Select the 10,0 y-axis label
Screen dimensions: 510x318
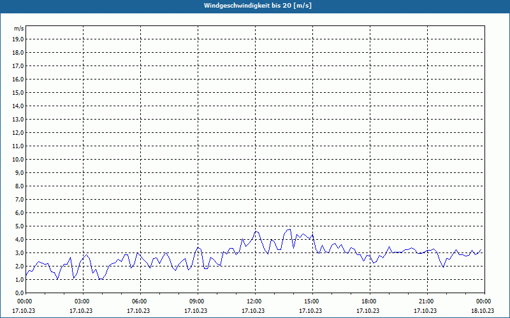tap(18, 160)
